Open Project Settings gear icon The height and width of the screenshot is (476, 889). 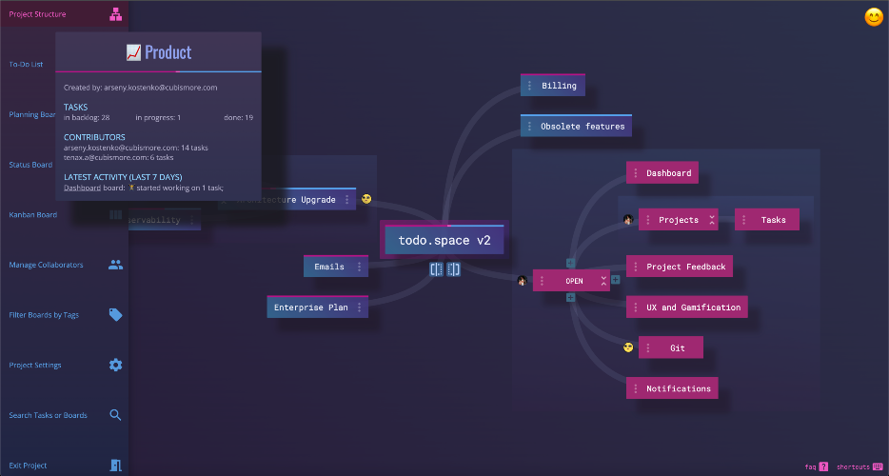116,365
